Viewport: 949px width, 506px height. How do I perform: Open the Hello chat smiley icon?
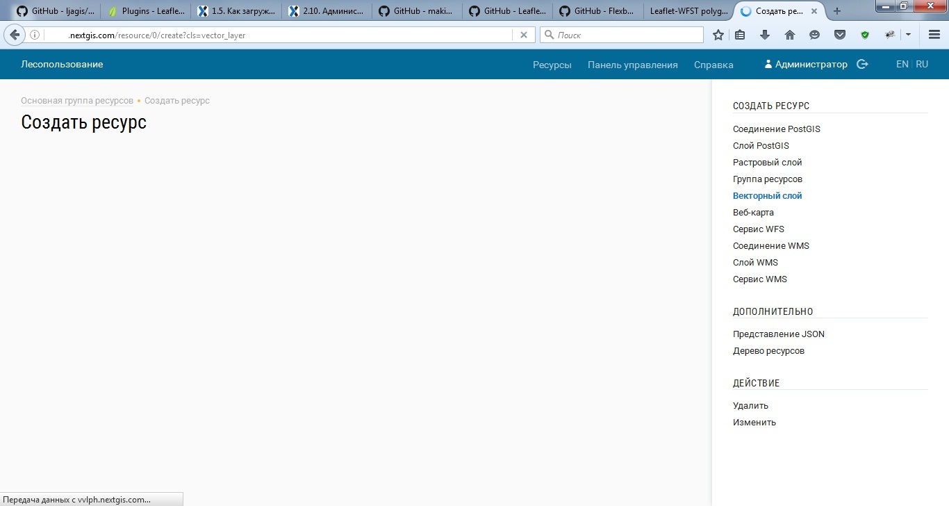(815, 35)
